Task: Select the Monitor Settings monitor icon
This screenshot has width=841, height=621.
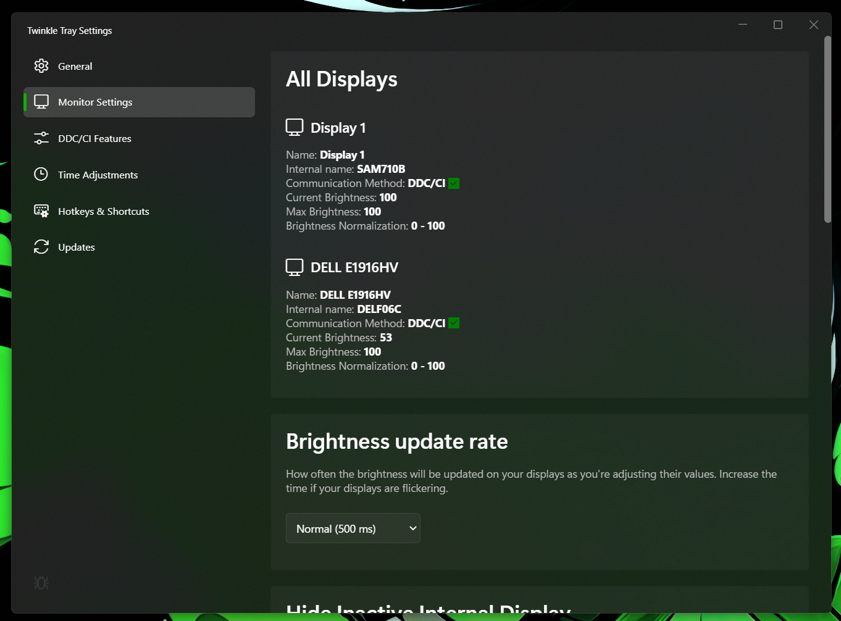Action: pyautogui.click(x=41, y=101)
